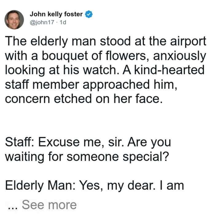Click the word airport in the post
The width and height of the screenshot is (215, 215).
pos(188,41)
